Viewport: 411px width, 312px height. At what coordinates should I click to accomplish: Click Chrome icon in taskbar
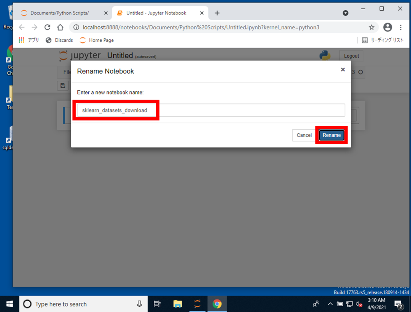coord(217,304)
